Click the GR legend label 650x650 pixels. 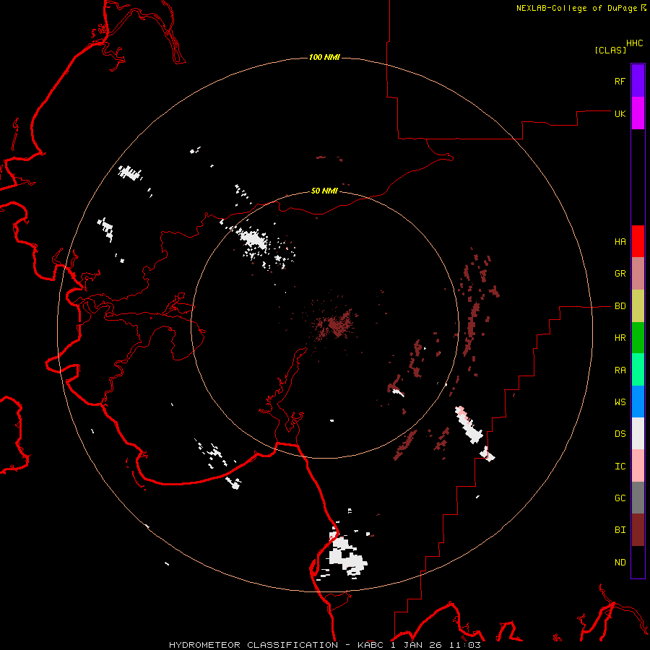pos(620,274)
